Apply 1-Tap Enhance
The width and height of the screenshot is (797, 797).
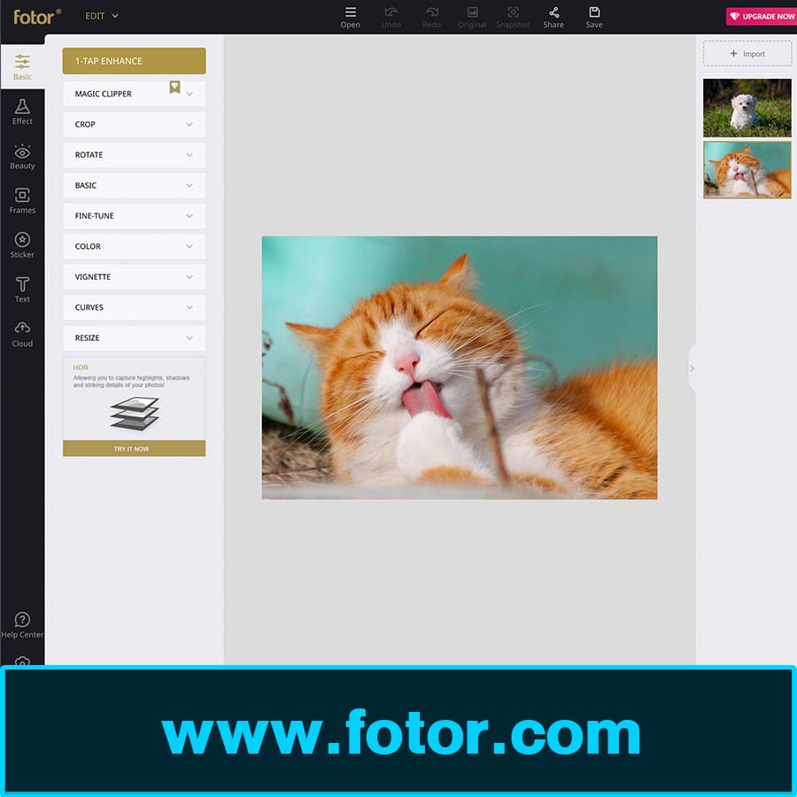click(135, 61)
